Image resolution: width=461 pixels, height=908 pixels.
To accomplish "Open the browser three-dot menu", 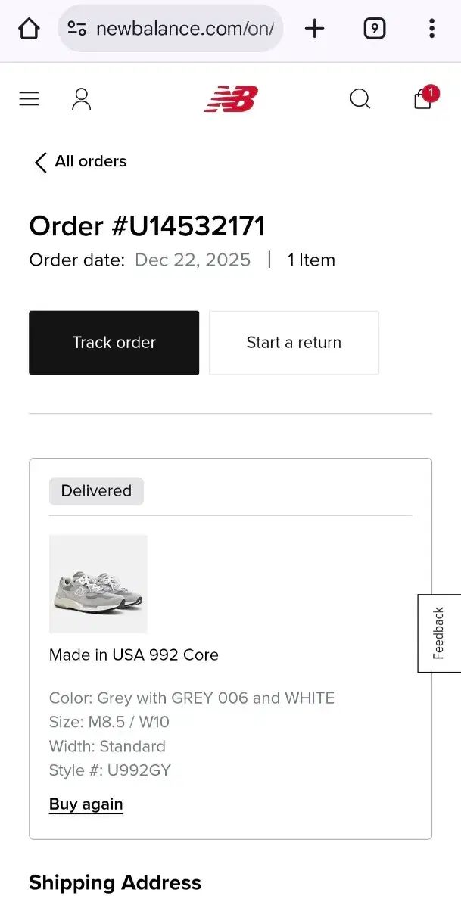I will [431, 30].
